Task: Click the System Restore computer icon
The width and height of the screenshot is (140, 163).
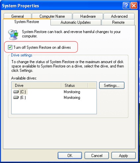Action: [x=13, y=35]
